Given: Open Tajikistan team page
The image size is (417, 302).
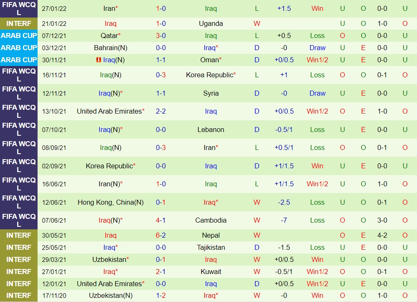Looking at the screenshot, I should [211, 247].
